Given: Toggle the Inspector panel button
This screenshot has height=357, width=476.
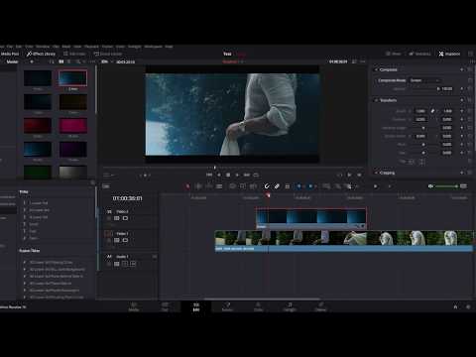Looking at the screenshot, I should pos(449,54).
